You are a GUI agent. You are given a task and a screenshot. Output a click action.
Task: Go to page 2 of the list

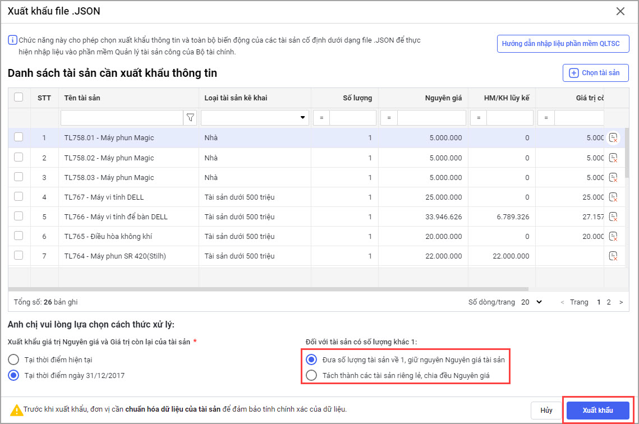coord(609,302)
